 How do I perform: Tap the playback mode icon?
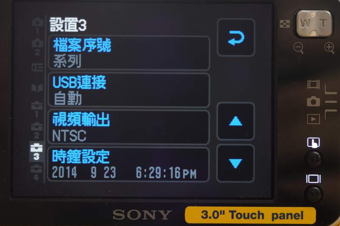(x=313, y=119)
